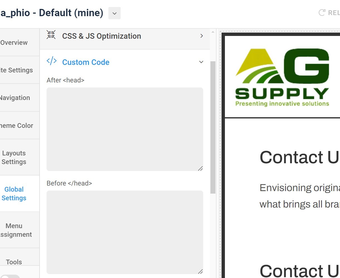Switch to the Overview tab
Screen dimensions: 340x278
click(x=14, y=43)
